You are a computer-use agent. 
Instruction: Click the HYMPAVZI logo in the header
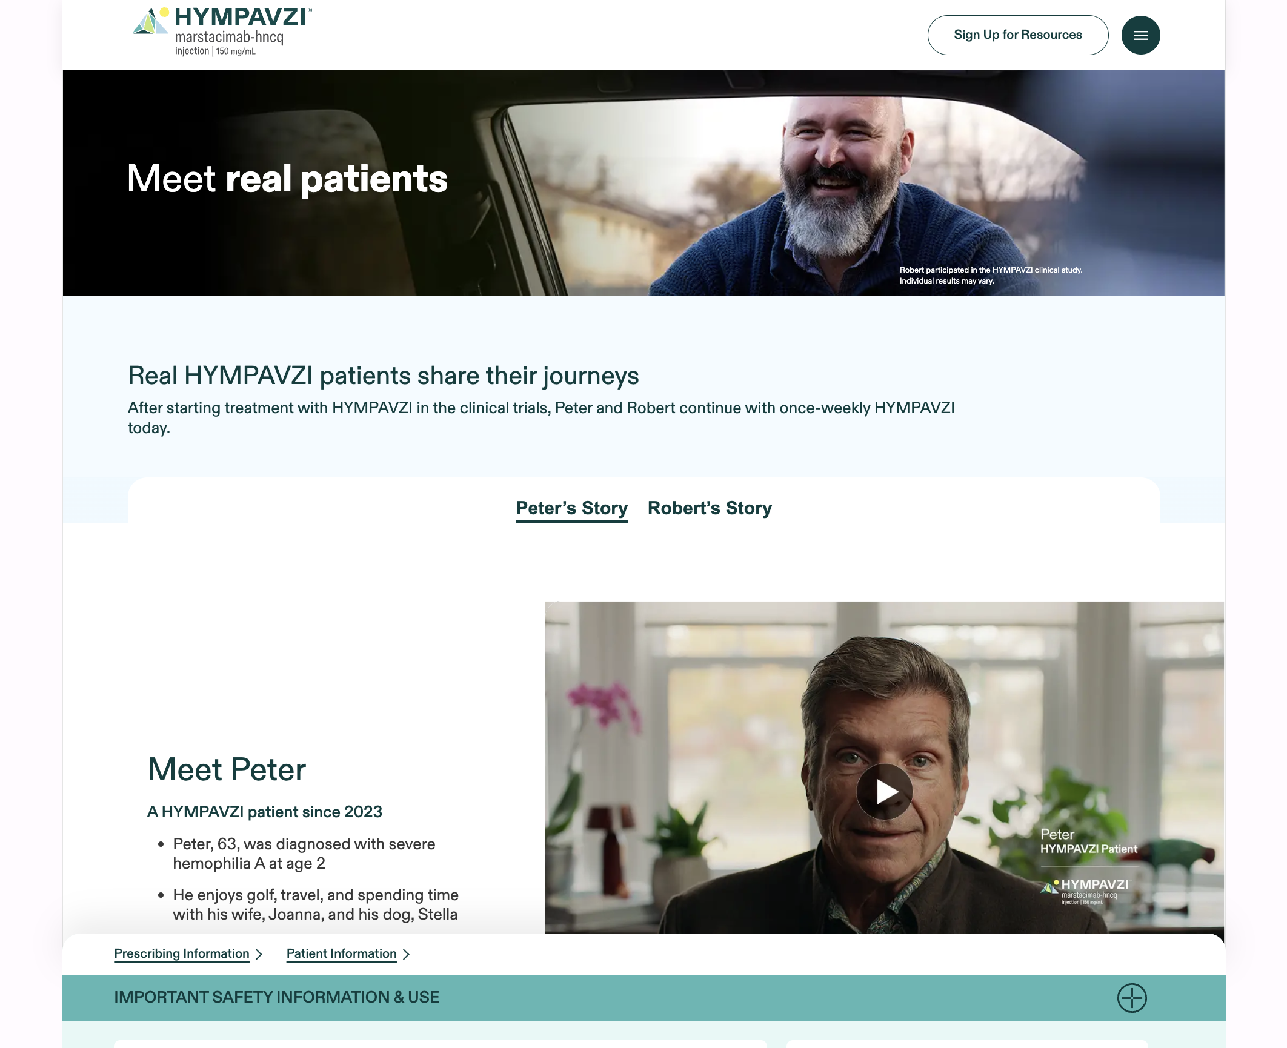222,32
